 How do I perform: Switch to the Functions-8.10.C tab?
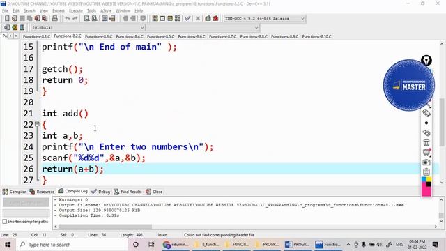pos(316,36)
